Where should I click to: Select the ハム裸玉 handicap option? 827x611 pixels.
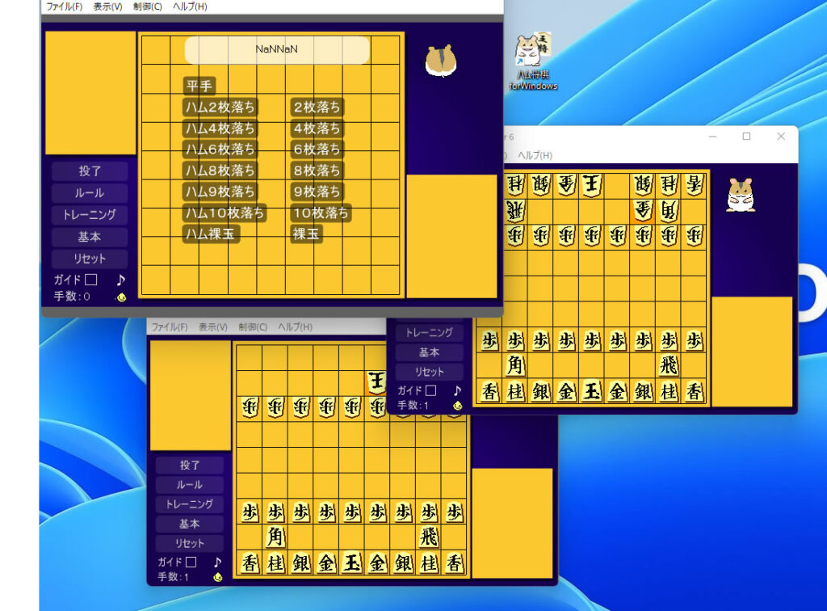pos(212,234)
